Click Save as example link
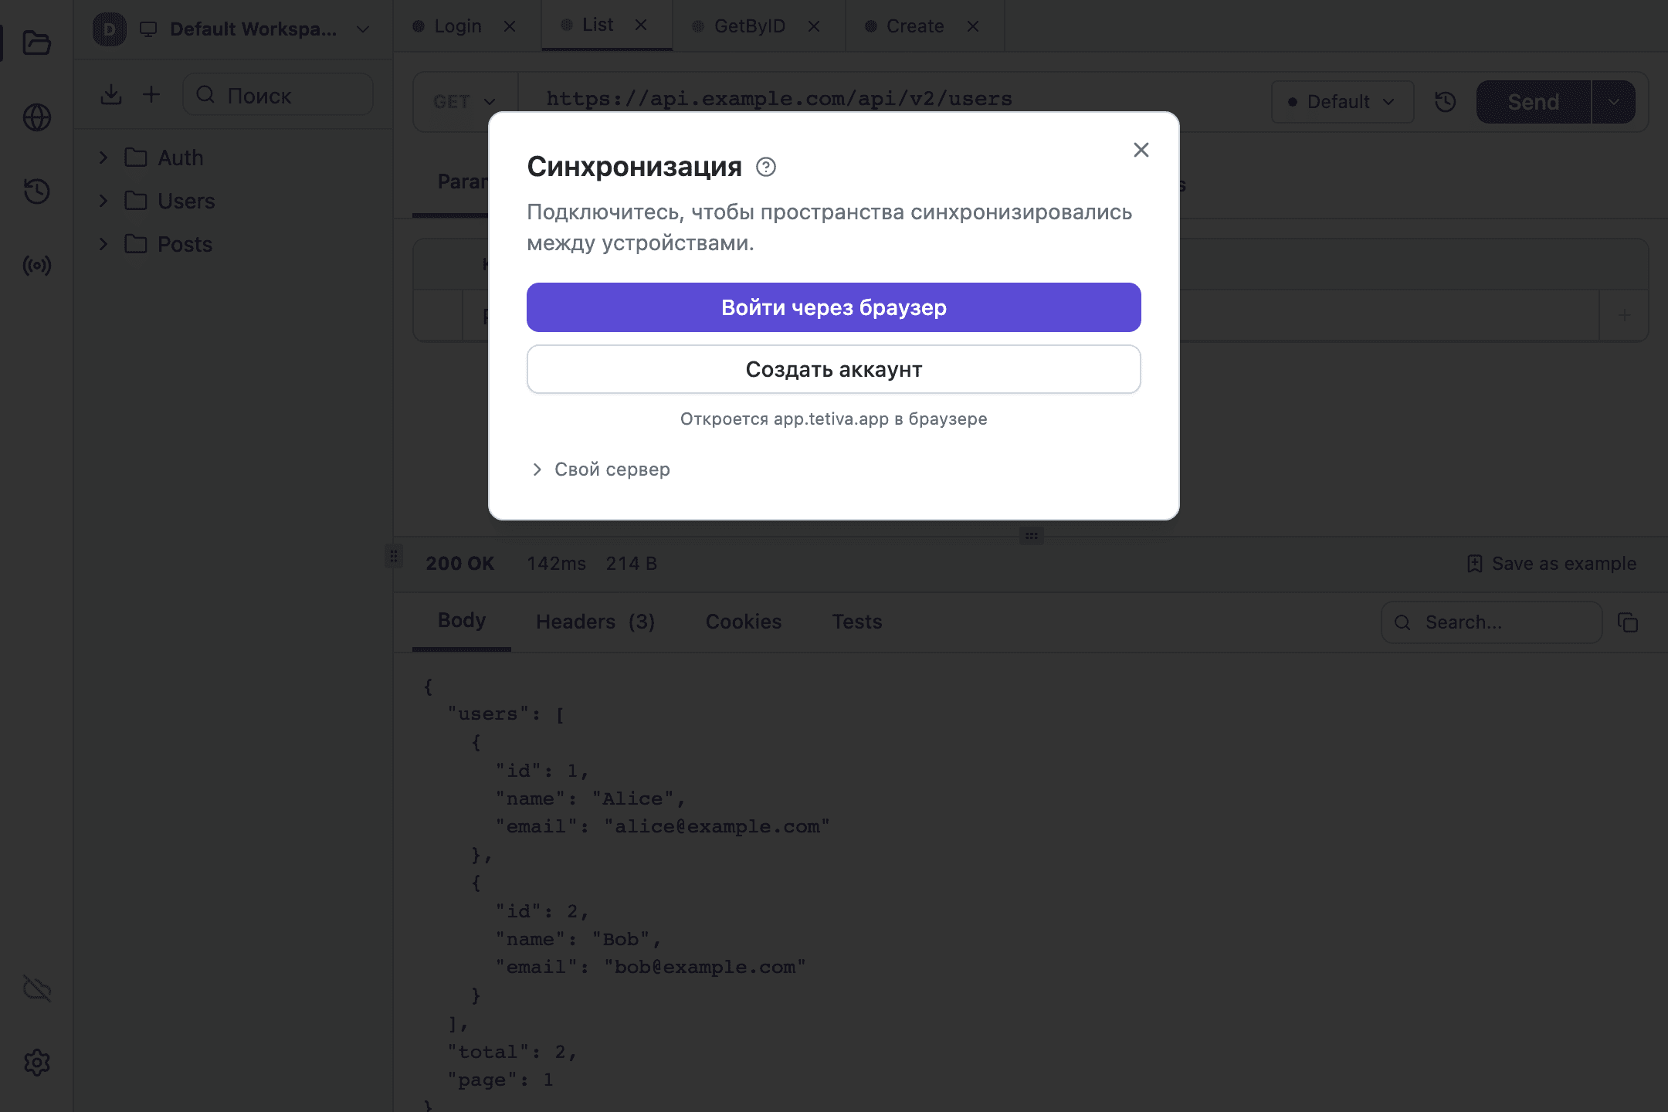Viewport: 1668px width, 1112px height. tap(1551, 564)
